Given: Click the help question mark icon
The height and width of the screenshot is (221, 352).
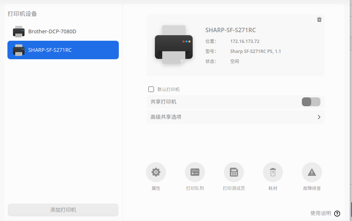Looking at the screenshot, I should click(x=337, y=213).
